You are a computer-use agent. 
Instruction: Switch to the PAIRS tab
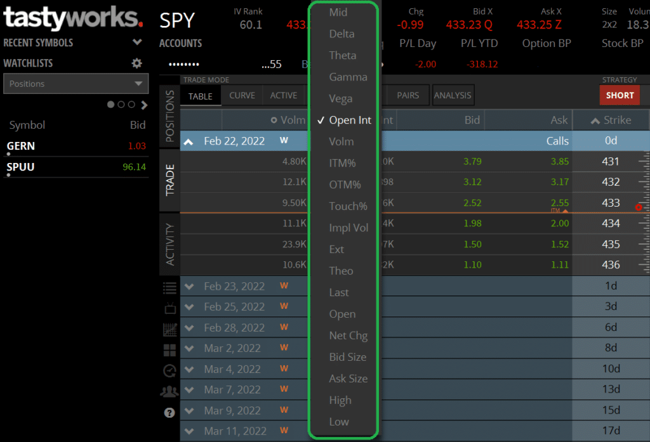coord(408,96)
